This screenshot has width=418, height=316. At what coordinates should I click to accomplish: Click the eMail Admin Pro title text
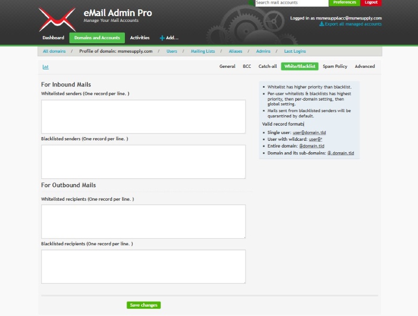tap(118, 13)
